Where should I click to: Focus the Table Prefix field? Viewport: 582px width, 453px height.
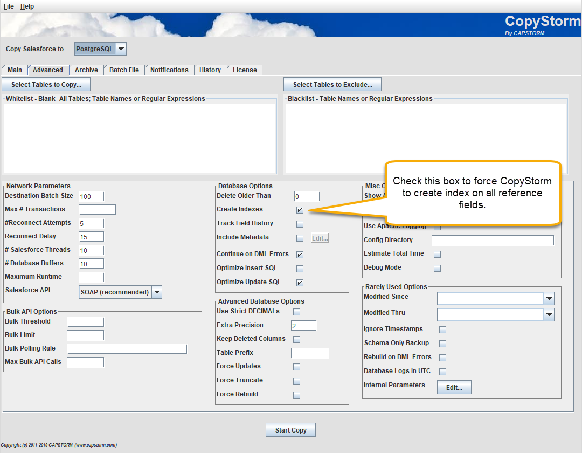[x=309, y=353]
